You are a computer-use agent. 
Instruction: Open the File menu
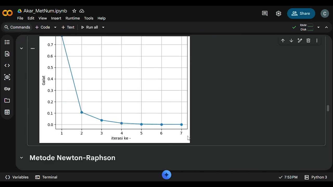coord(20,18)
